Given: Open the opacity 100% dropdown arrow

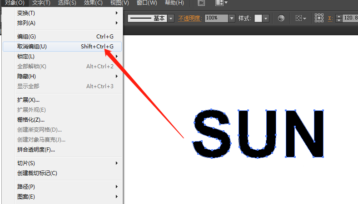Looking at the screenshot, I should [232, 19].
